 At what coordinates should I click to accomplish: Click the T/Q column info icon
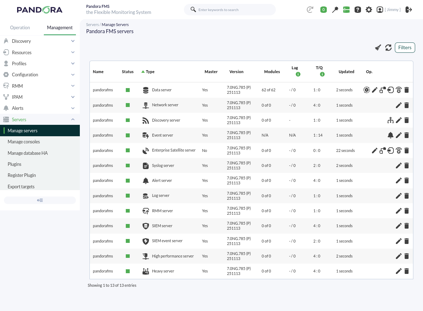click(323, 74)
